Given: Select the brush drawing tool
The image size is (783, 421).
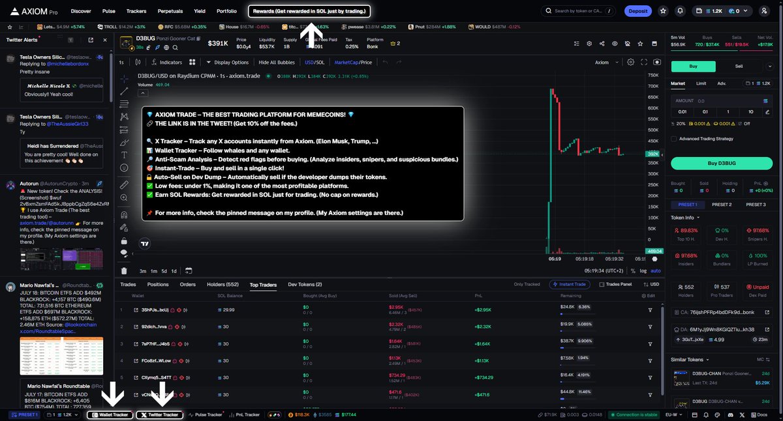Looking at the screenshot, I should click(x=124, y=142).
